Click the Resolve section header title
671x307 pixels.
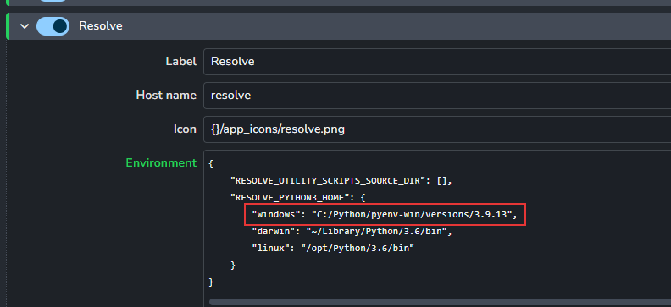pos(101,26)
